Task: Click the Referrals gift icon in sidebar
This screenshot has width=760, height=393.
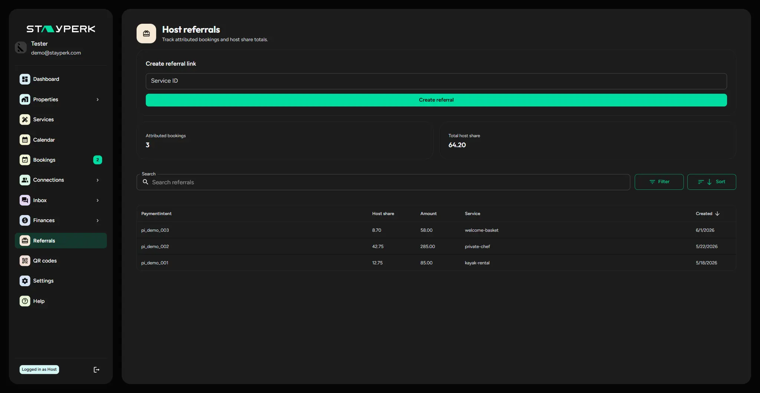Action: coord(25,241)
